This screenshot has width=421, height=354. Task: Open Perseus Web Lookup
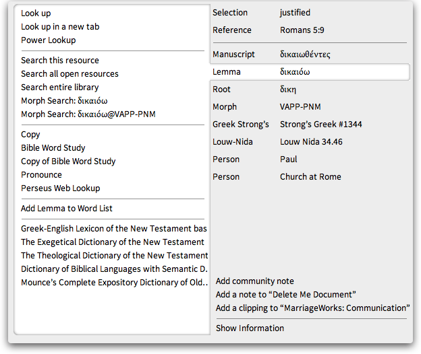point(61,188)
